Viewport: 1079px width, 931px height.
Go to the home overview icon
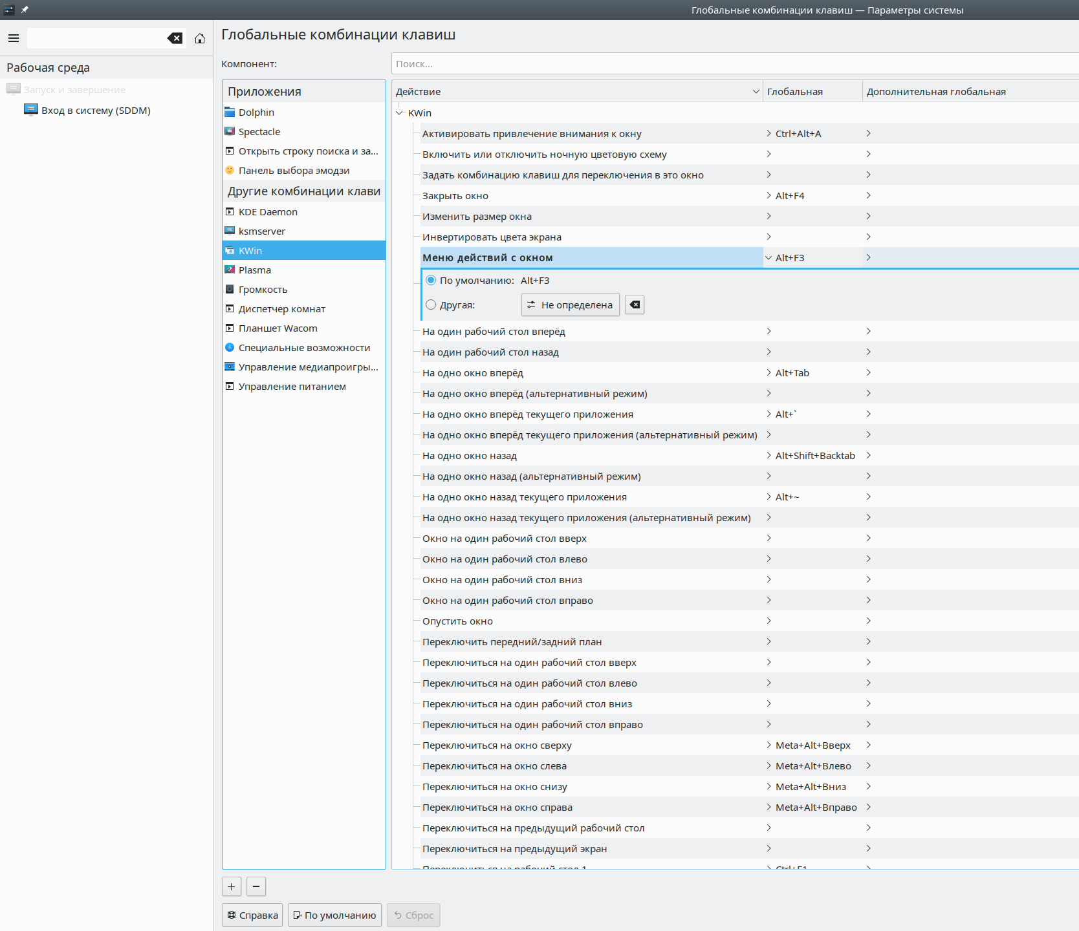pyautogui.click(x=200, y=38)
